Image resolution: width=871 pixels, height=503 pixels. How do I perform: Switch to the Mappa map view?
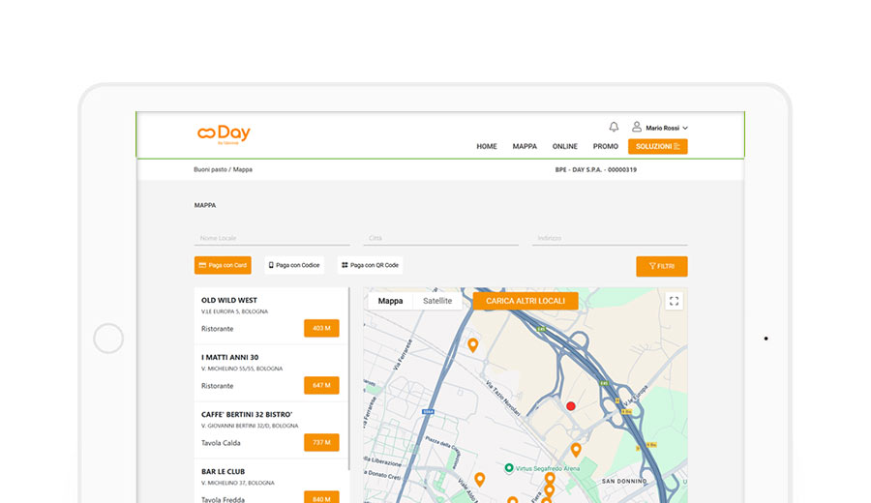coord(390,301)
